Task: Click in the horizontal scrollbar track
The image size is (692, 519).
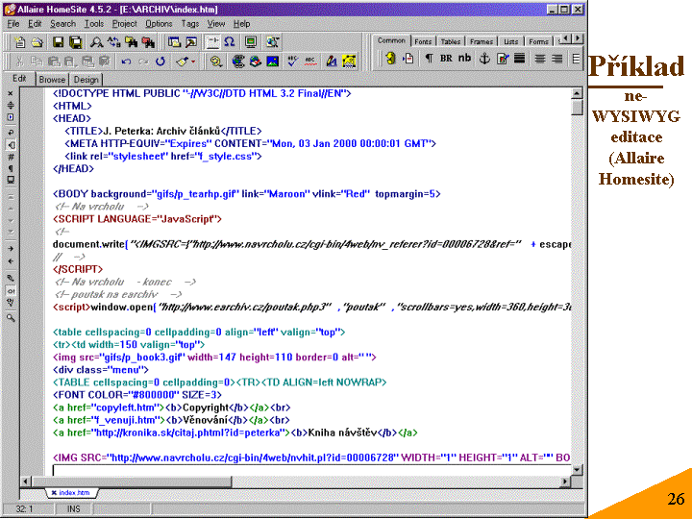Action: 288,480
